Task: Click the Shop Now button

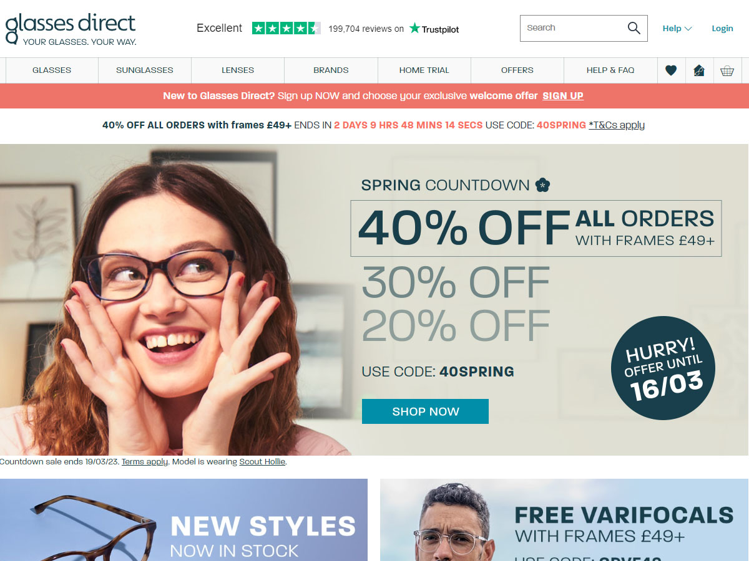Action: 425,411
